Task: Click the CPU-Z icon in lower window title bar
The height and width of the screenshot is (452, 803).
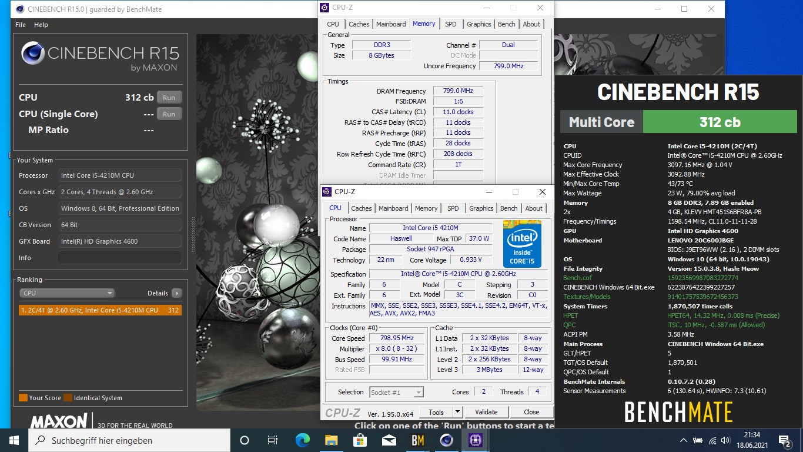Action: [x=327, y=192]
